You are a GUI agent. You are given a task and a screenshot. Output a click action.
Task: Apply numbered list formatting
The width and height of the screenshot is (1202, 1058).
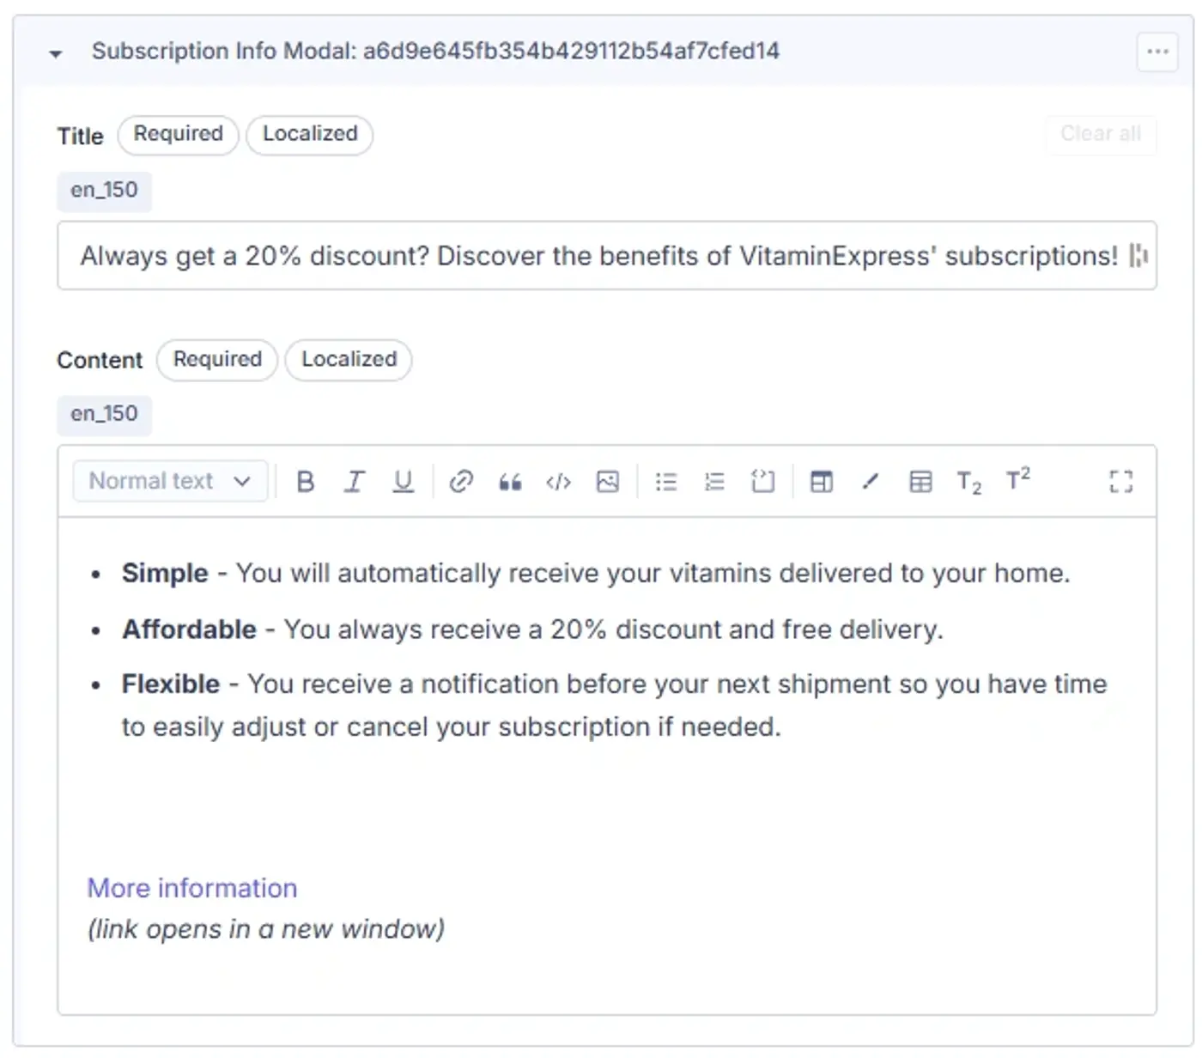pyautogui.click(x=714, y=482)
